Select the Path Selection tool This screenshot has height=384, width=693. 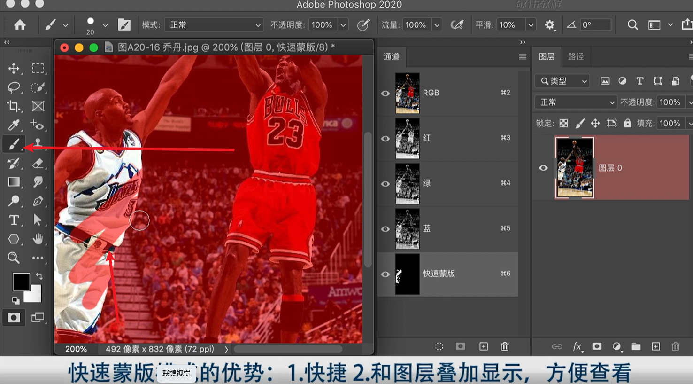coord(38,220)
